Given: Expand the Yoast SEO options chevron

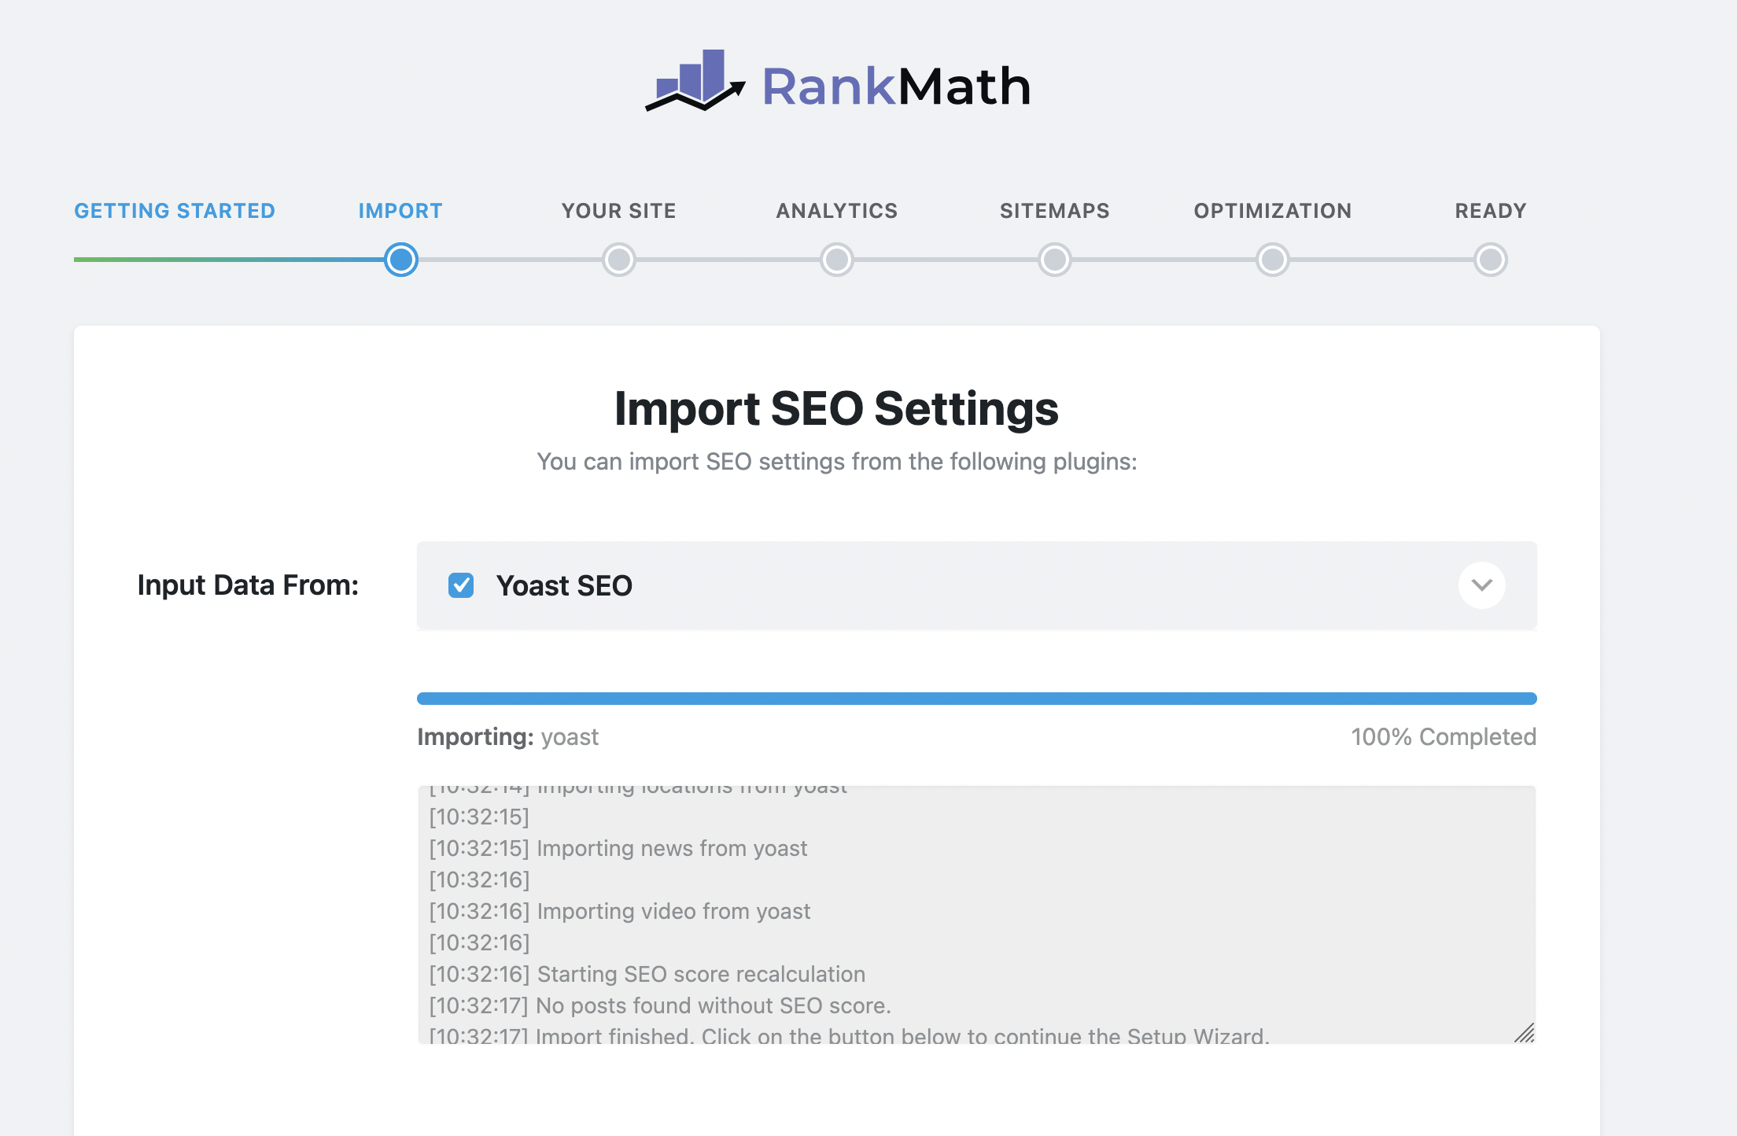Looking at the screenshot, I should (1482, 585).
